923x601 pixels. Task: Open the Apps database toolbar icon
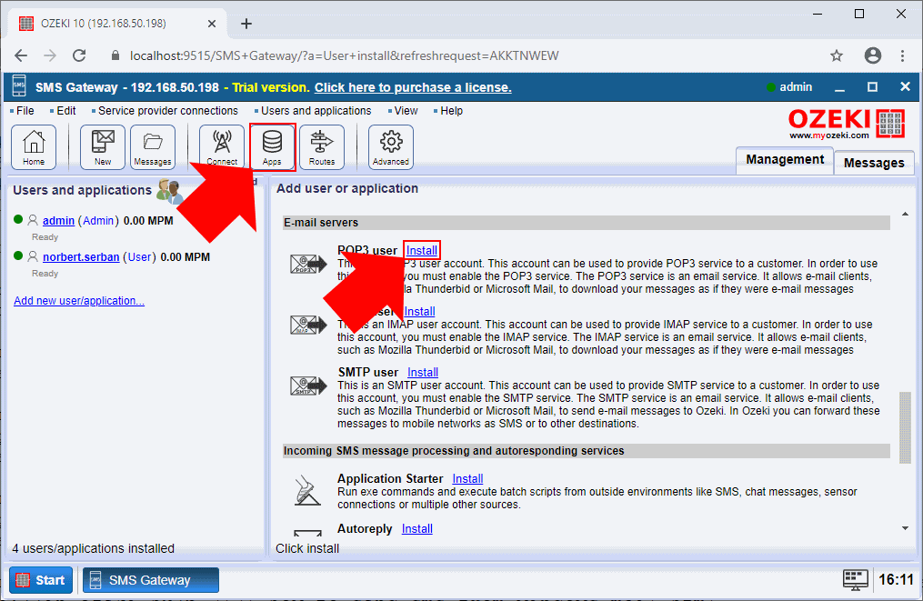(272, 147)
